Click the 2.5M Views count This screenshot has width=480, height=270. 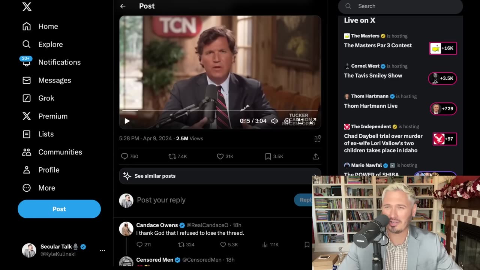(190, 138)
